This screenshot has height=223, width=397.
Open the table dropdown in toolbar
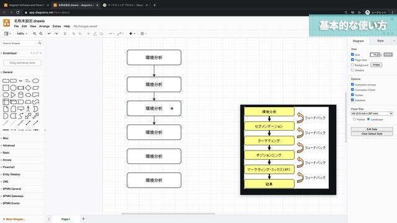143,33
